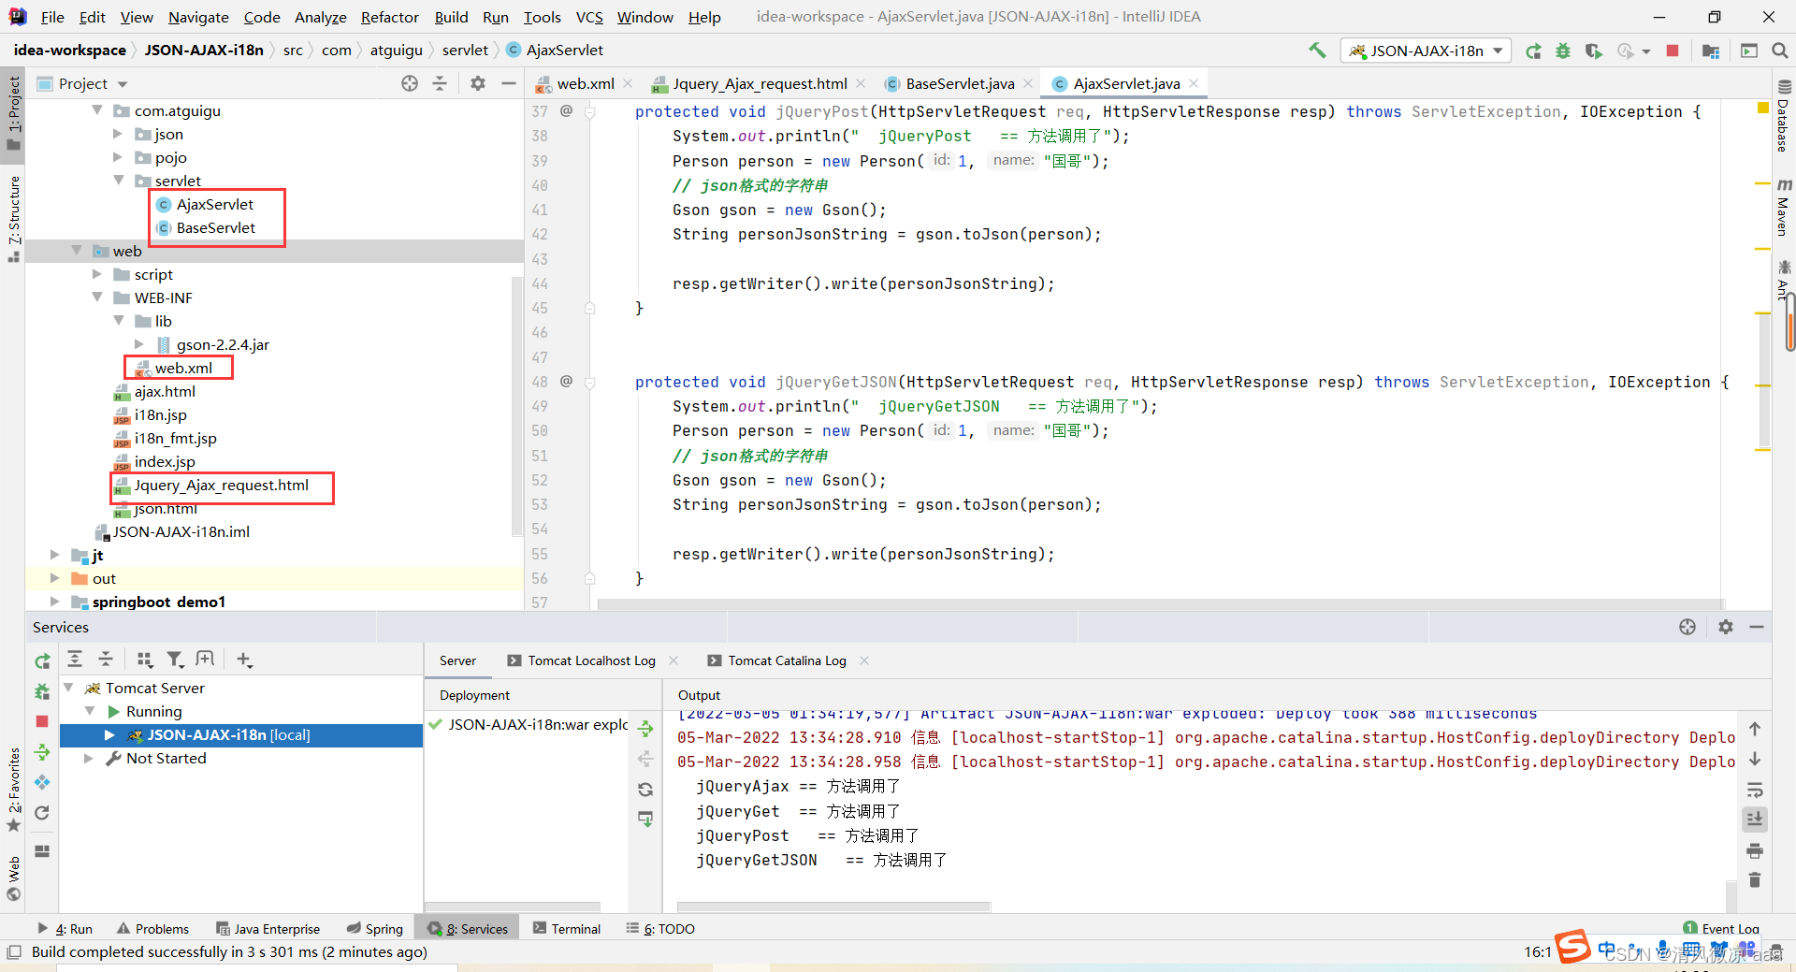Open Services panel settings gear

point(1726,627)
